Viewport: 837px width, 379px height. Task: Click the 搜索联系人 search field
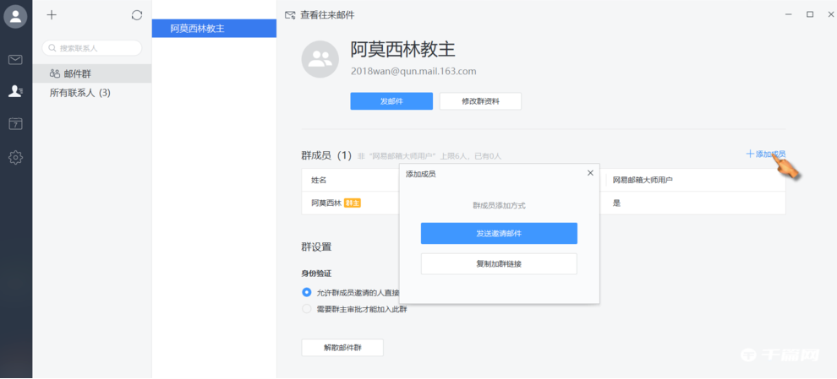pos(92,48)
